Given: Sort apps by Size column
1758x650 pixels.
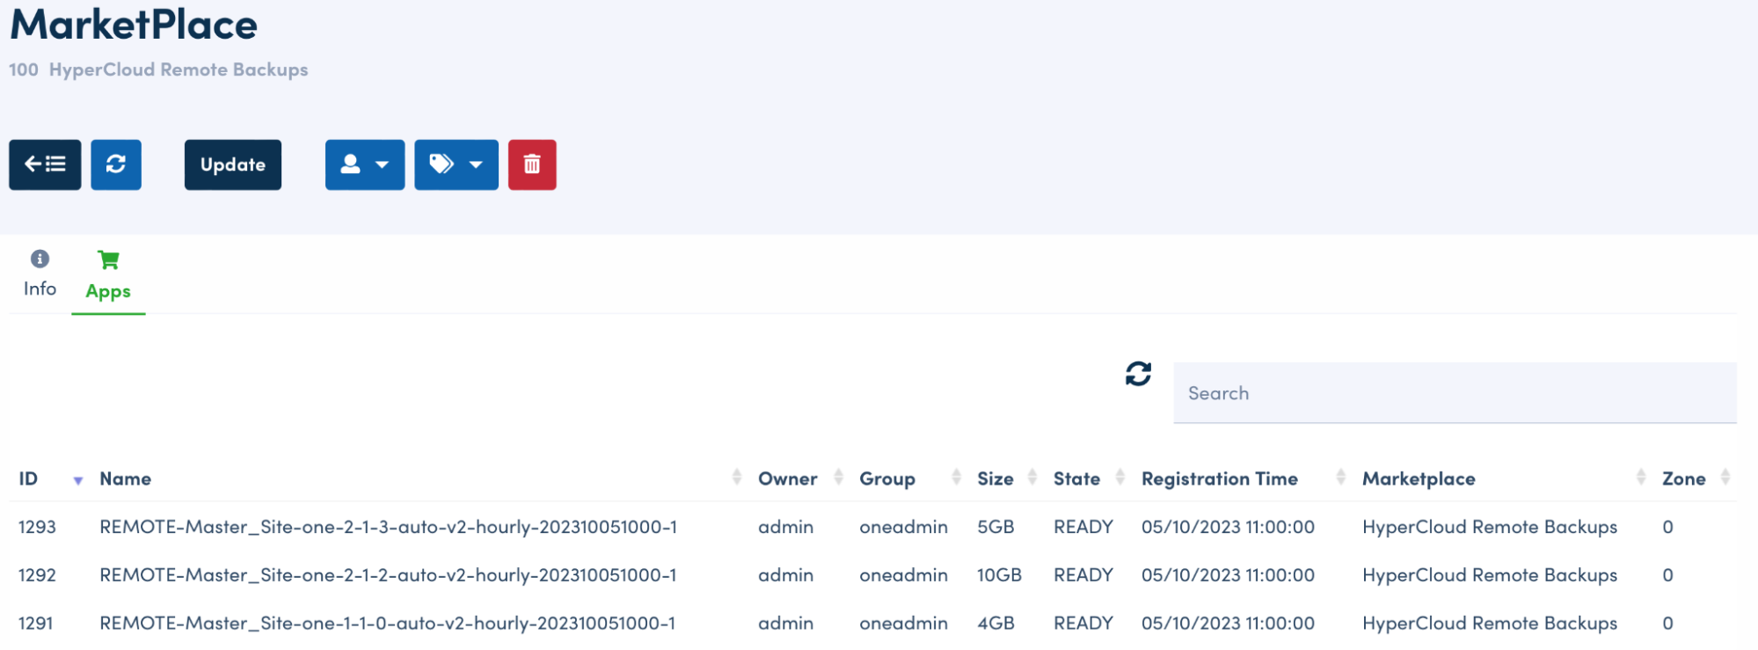Looking at the screenshot, I should click(x=995, y=478).
